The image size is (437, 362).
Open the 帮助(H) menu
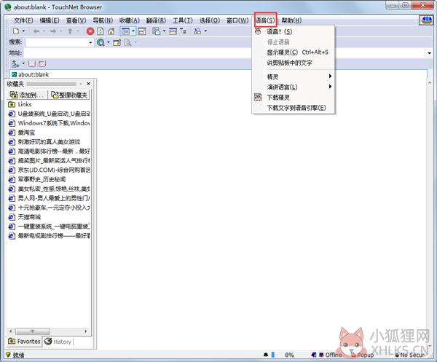291,20
